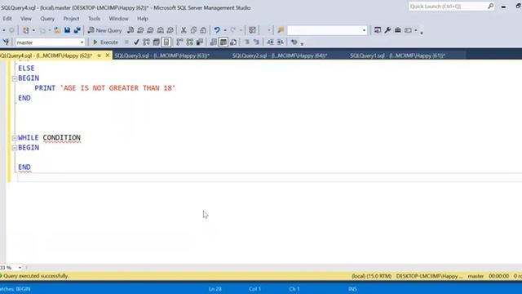The height and width of the screenshot is (294, 522).
Task: Select Results to Grid icon
Action: pyautogui.click(x=223, y=42)
